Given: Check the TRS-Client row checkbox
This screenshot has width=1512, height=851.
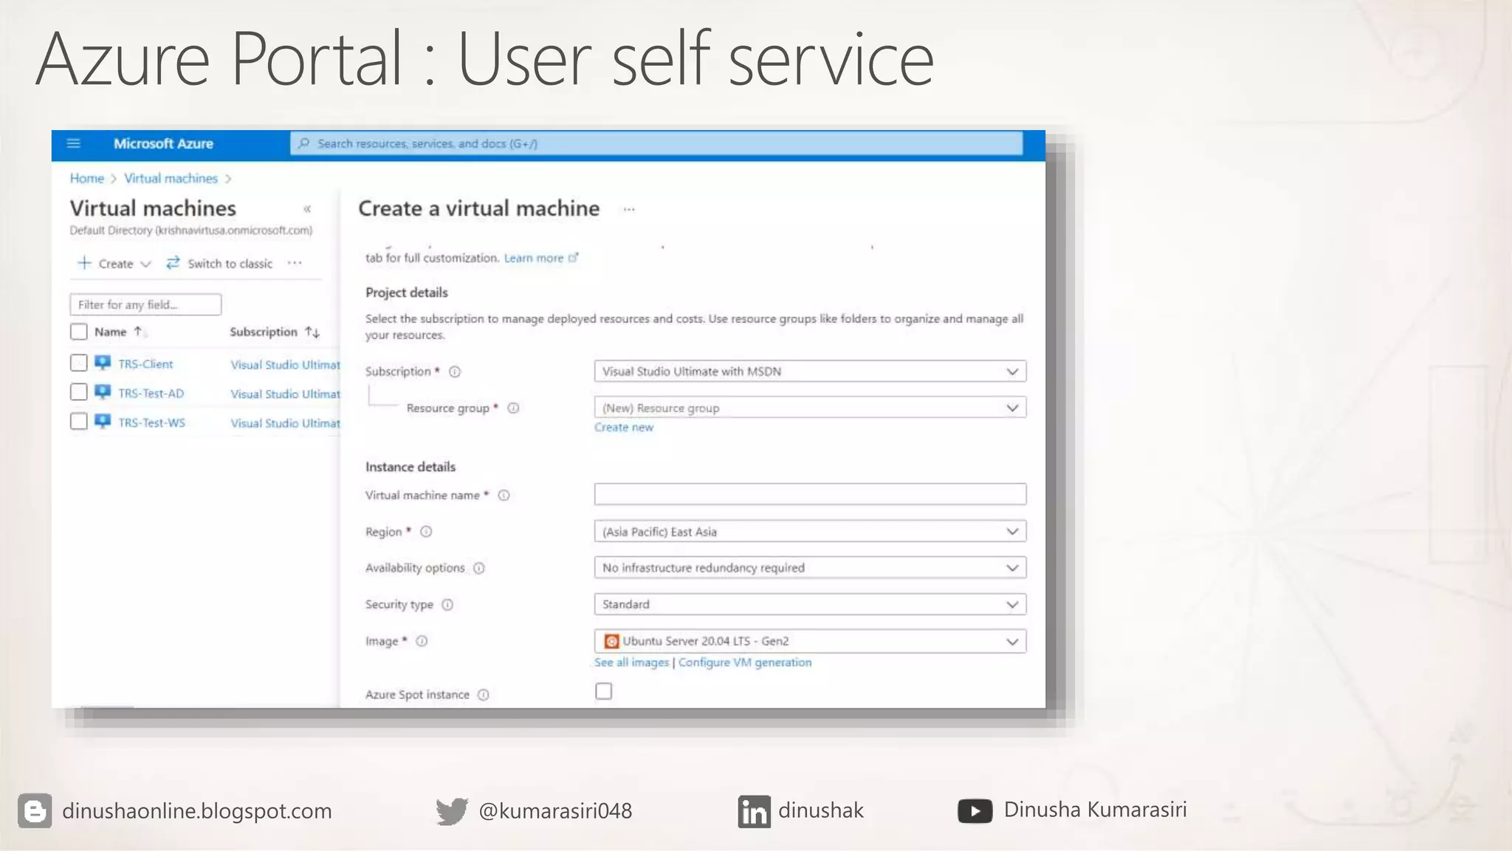Looking at the screenshot, I should click(78, 363).
